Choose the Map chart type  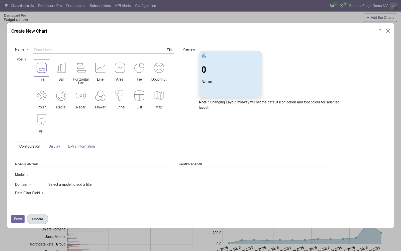159,96
